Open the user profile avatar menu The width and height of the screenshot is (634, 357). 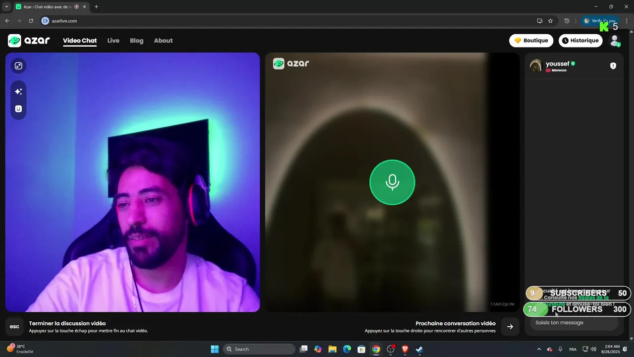pyautogui.click(x=615, y=41)
